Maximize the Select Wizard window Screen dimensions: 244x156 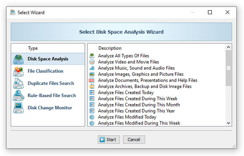point(210,12)
